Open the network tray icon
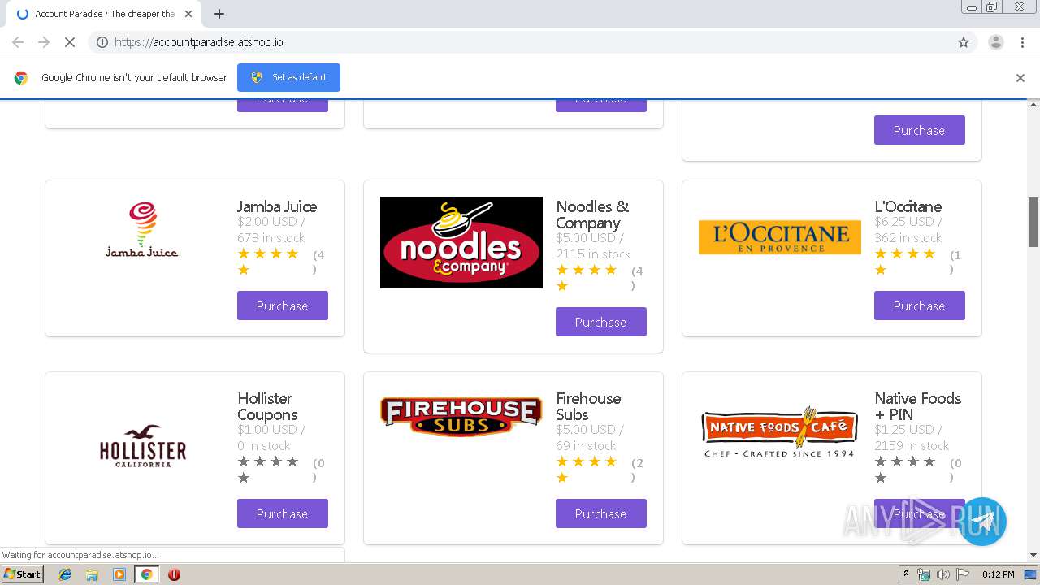 [x=924, y=574]
